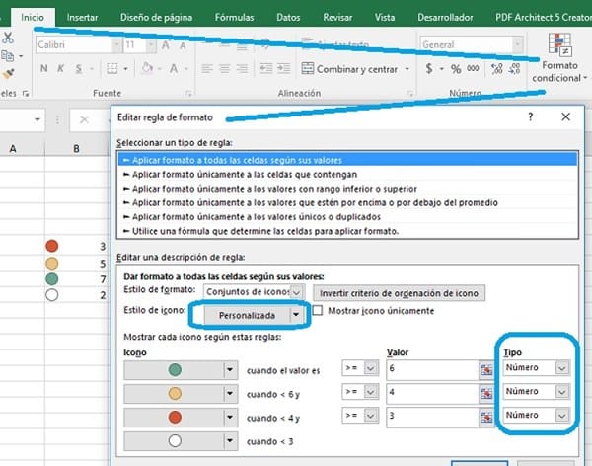Viewport: 592px width, 466px height.
Task: Click range selector icon beside value 4
Action: (x=485, y=393)
